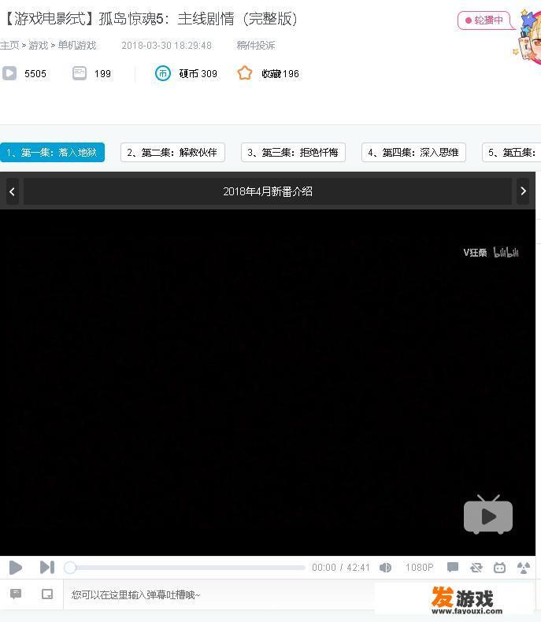Click the video title 孤岛惊魂5
Image resolution: width=541 pixels, height=622 pixels.
(x=151, y=19)
